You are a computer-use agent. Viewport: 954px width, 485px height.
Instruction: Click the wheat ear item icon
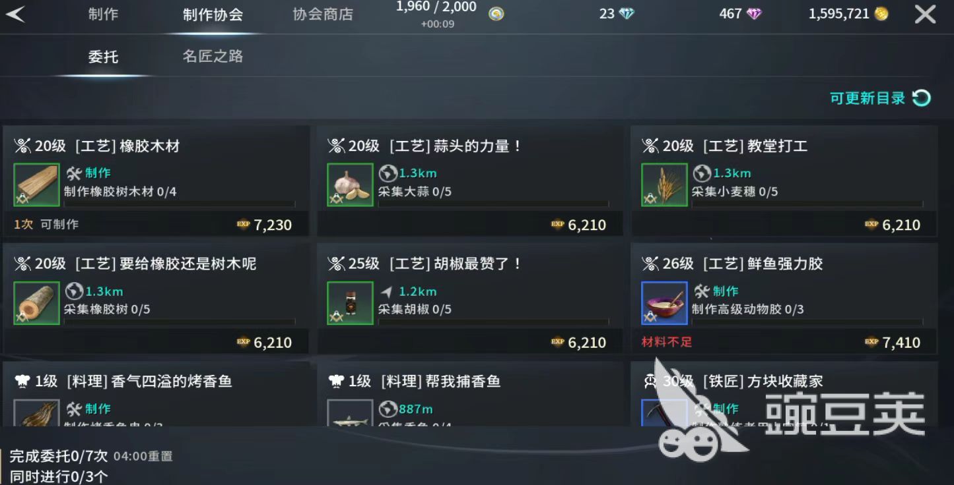click(664, 185)
